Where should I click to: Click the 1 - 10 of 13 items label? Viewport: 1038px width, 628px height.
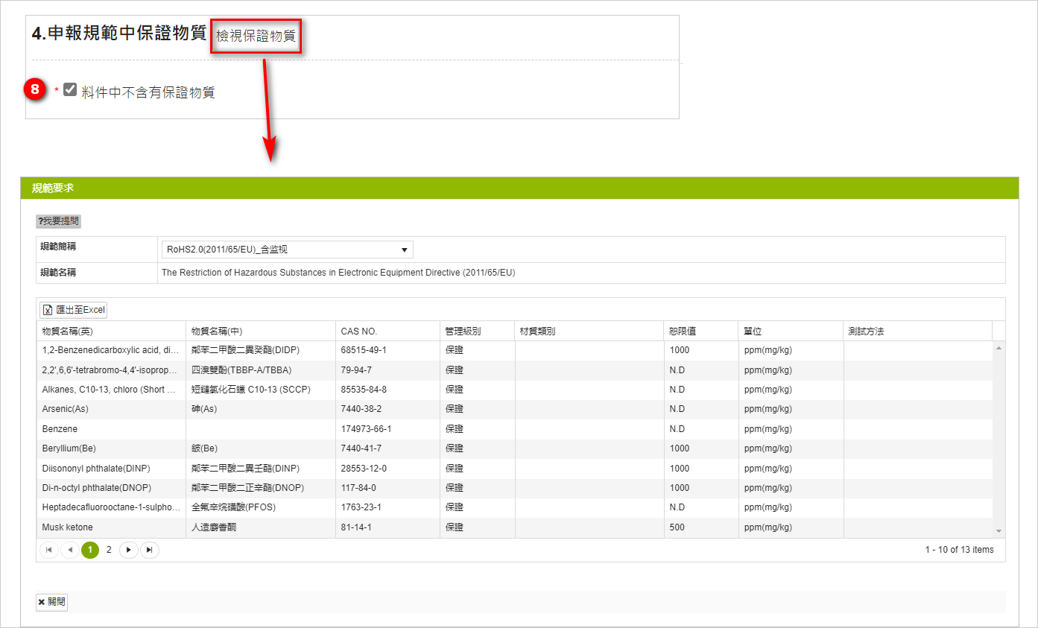960,550
